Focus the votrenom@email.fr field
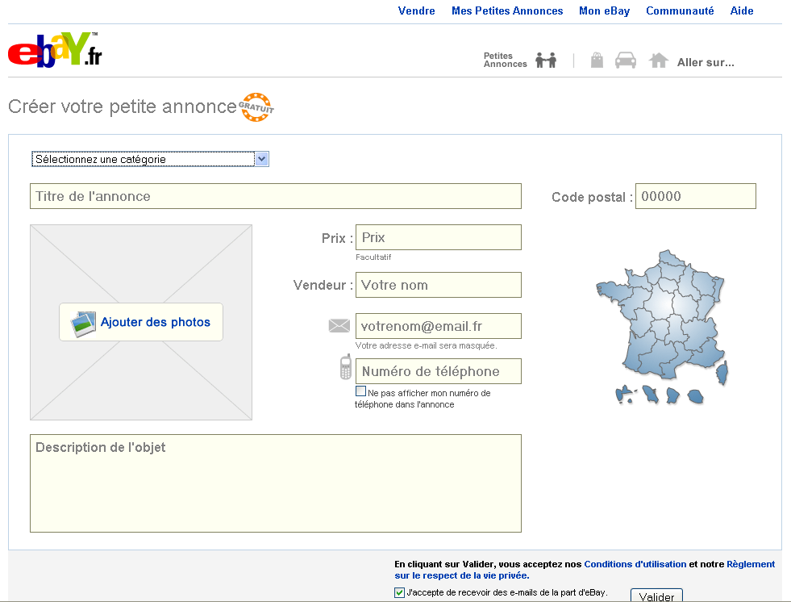This screenshot has width=791, height=602. [439, 326]
